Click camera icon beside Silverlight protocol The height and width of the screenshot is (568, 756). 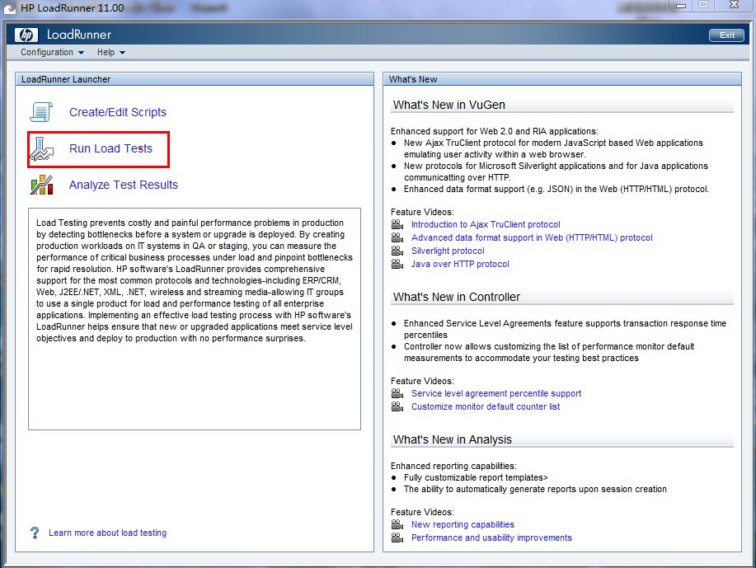(x=397, y=251)
